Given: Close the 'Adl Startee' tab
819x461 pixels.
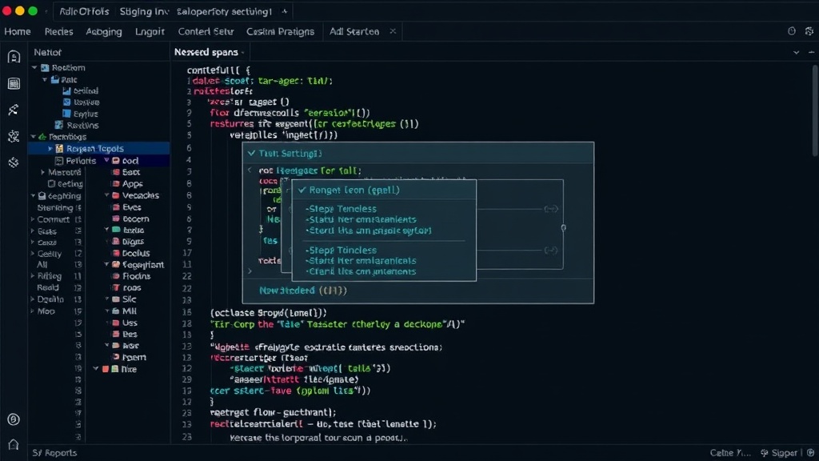Looking at the screenshot, I should (393, 31).
